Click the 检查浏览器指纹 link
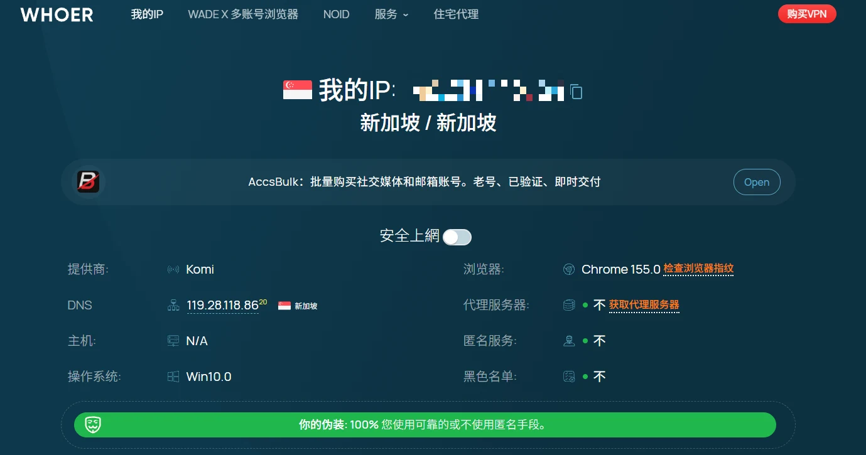Screen dimensions: 866x455 pos(698,269)
